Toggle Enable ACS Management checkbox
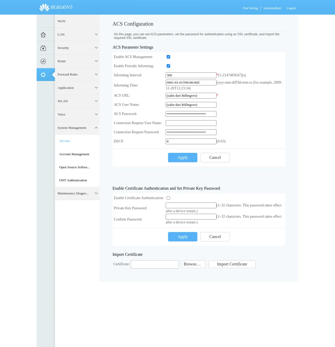335x347 pixels. click(x=168, y=57)
